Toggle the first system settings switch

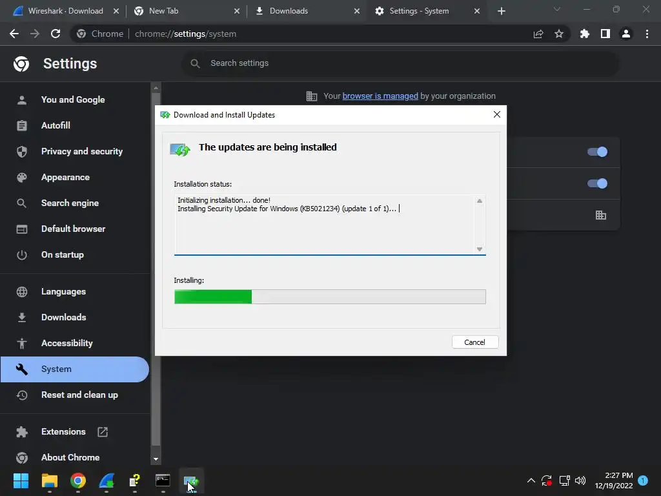(x=597, y=152)
